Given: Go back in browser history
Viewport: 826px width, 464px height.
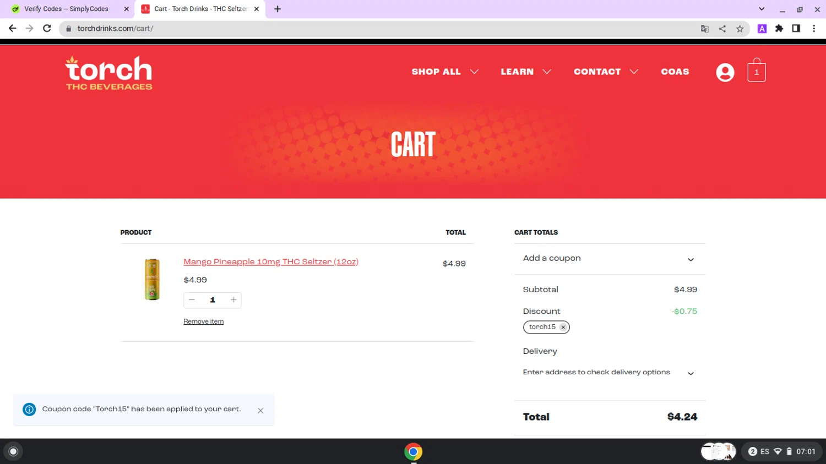Looking at the screenshot, I should (12, 28).
